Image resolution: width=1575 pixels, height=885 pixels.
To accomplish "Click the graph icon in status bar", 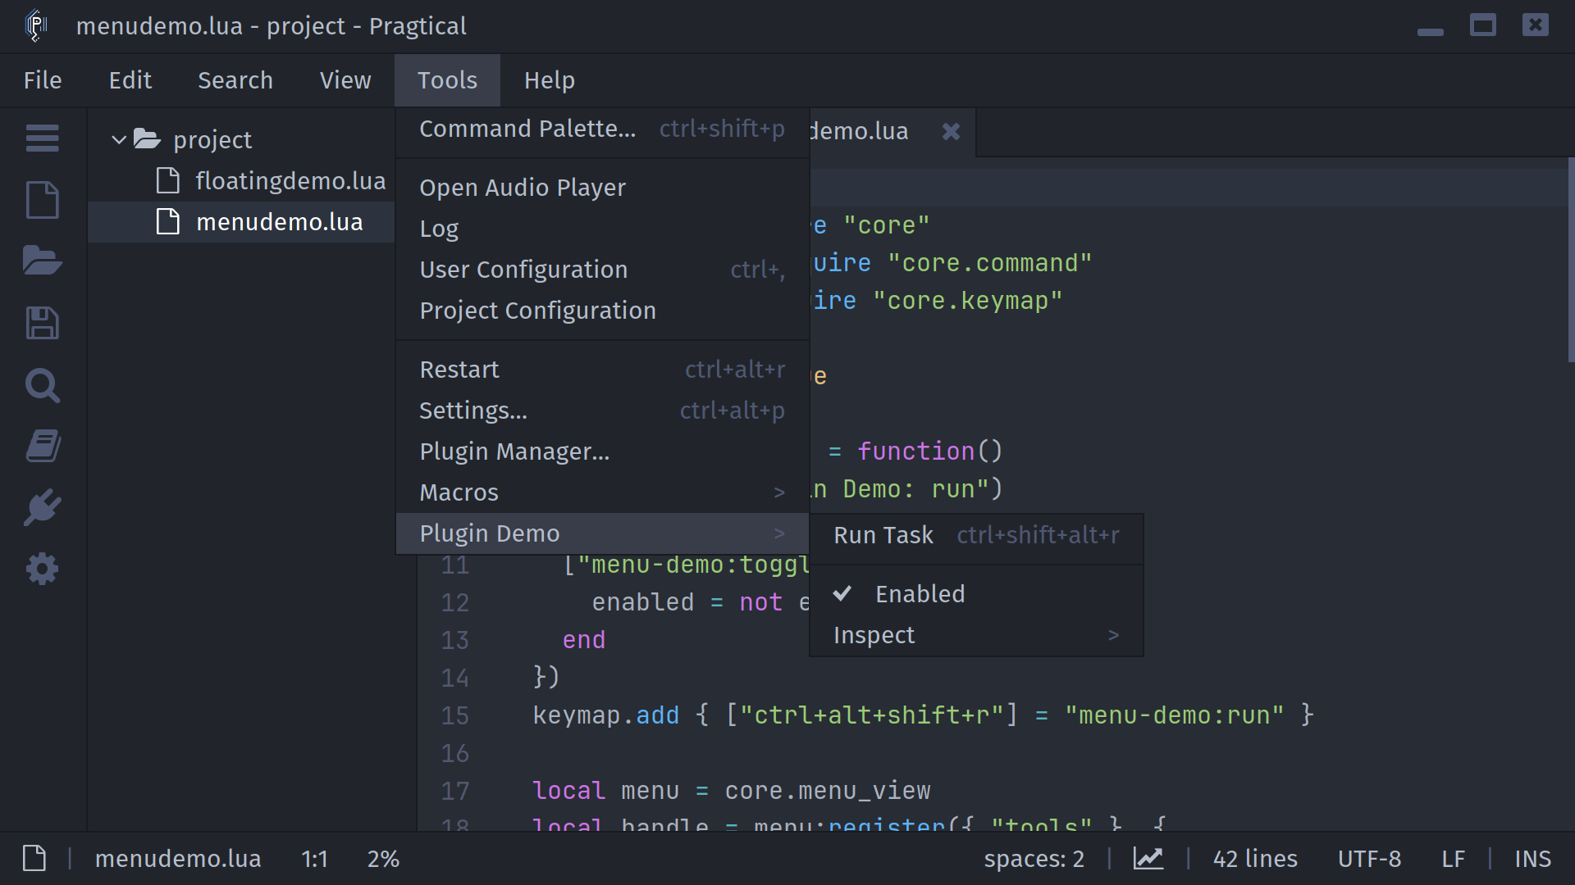I will (x=1148, y=858).
